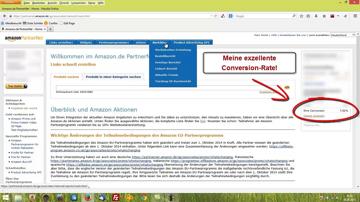The image size is (360, 202).
Task: Open File Explorer from the taskbar
Action: coord(18,198)
